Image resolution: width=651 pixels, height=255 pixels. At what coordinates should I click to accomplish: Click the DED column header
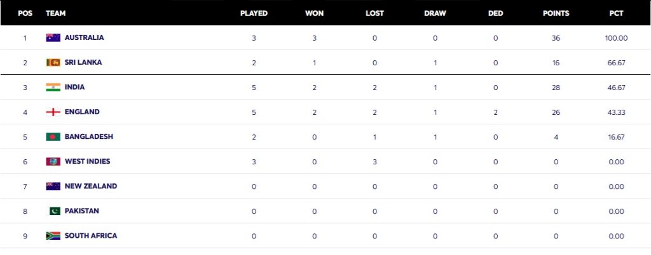tap(495, 13)
